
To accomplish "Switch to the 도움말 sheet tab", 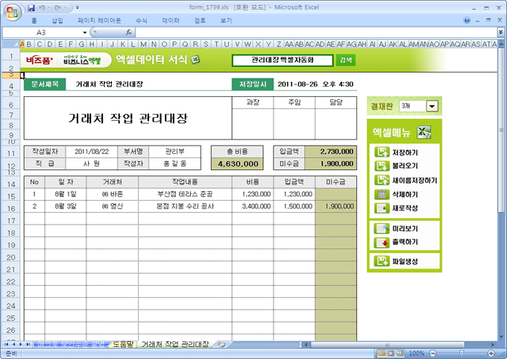I will pos(123,344).
